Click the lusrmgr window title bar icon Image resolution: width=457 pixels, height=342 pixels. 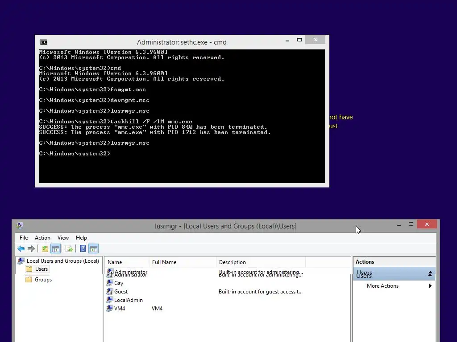tap(20, 226)
